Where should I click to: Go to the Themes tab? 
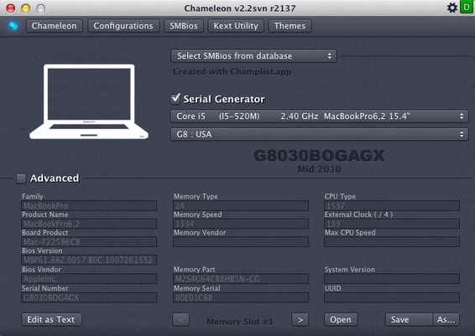tap(290, 26)
